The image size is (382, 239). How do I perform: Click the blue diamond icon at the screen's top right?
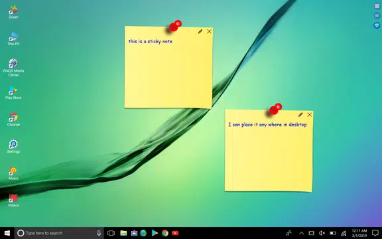click(377, 25)
